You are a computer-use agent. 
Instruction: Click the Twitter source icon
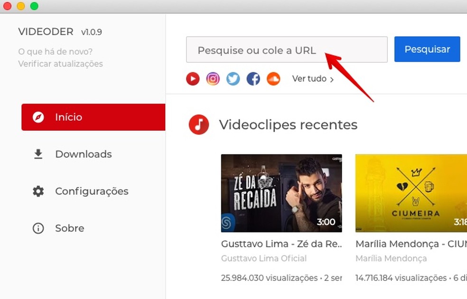point(233,79)
